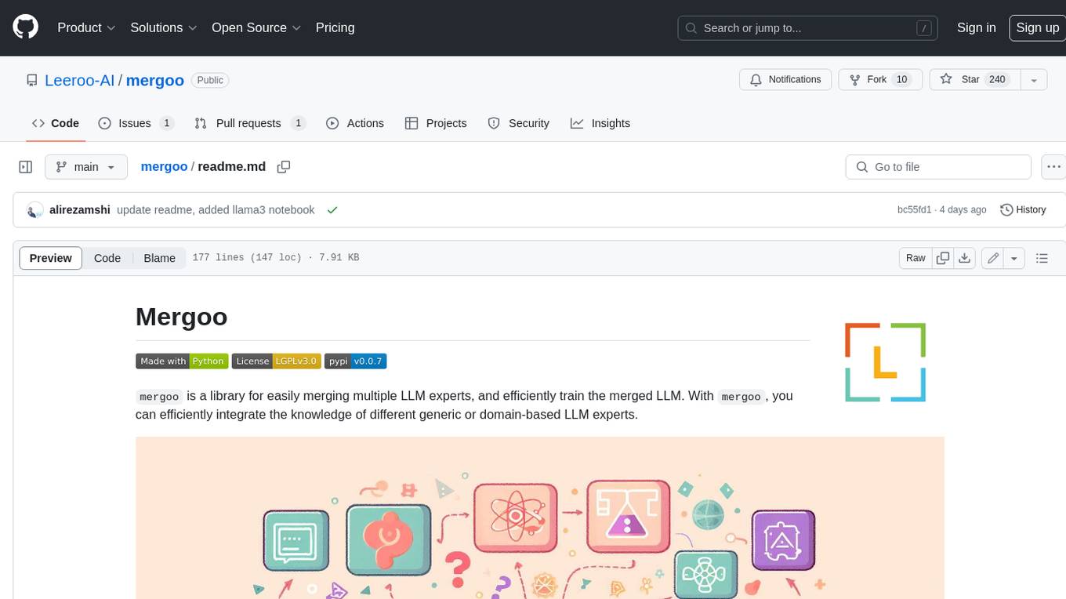Open the main branch selector
Image resolution: width=1066 pixels, height=599 pixels.
(85, 167)
